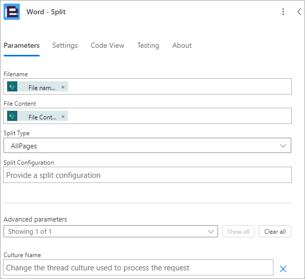Viewport: 305px width, 279px height.
Task: Focus the Split Configuration input field
Action: click(147, 175)
